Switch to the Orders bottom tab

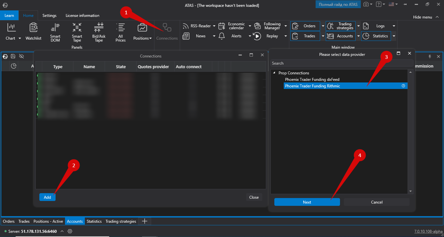(x=9, y=221)
